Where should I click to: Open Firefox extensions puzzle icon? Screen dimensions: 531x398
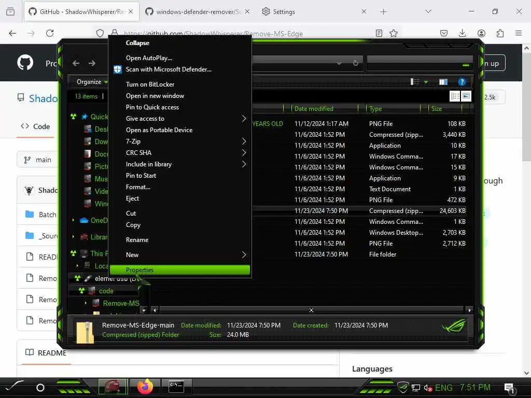click(500, 33)
